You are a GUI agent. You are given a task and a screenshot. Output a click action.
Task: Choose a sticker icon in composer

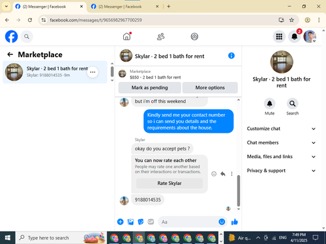coord(141,222)
